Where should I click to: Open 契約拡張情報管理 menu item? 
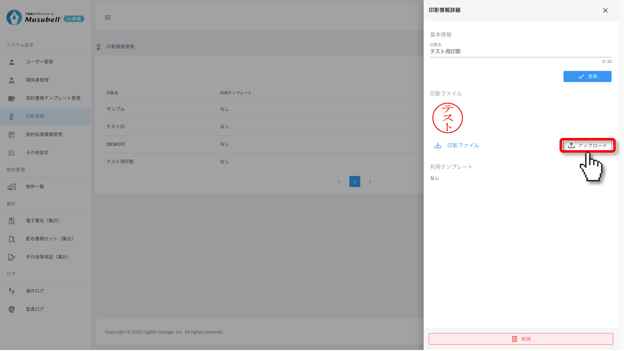pyautogui.click(x=44, y=134)
